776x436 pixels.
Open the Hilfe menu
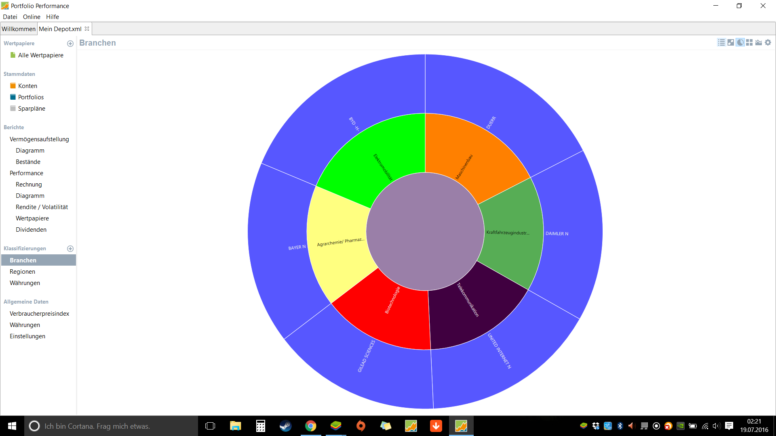(52, 17)
